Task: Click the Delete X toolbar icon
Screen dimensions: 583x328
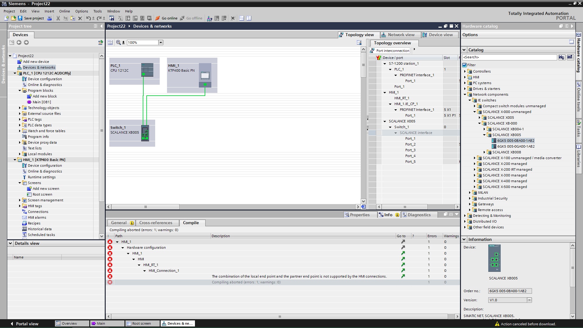Action: coord(80,18)
